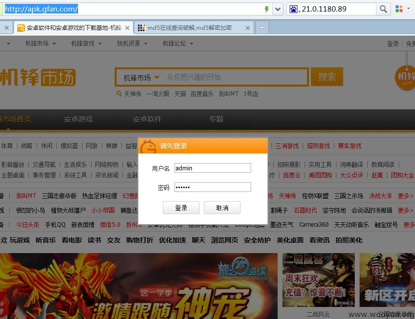Viewport: 415px width, 319px height.
Task: Close the 安卓软件和安卓游戏 tab
Action: [127, 28]
